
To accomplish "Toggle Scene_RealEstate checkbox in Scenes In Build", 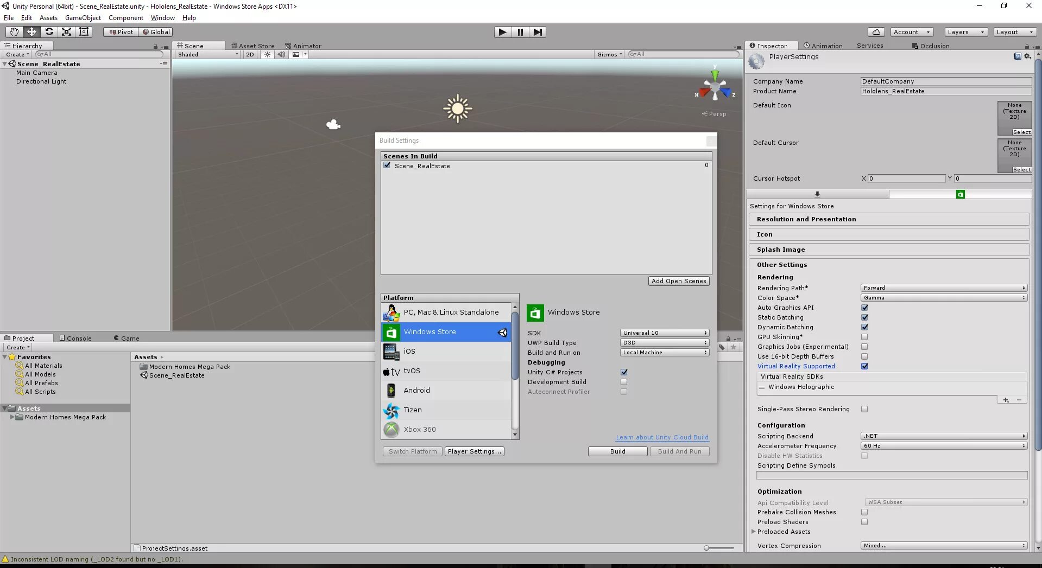I will (x=387, y=165).
